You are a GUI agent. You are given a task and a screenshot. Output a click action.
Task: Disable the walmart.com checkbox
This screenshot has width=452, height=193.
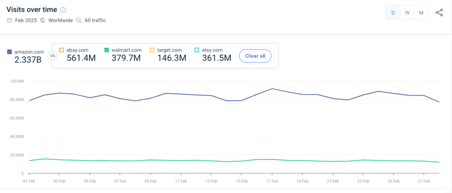click(107, 50)
